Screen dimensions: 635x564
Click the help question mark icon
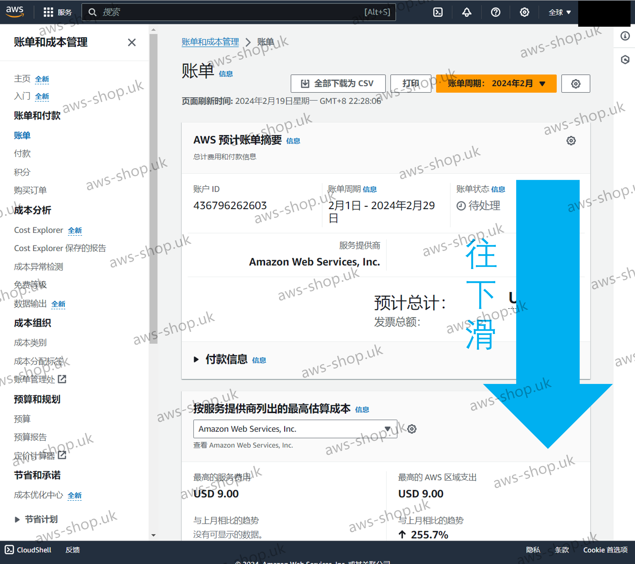(x=495, y=12)
